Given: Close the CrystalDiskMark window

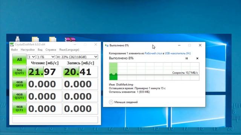Looking at the screenshot, I should point(96,44).
